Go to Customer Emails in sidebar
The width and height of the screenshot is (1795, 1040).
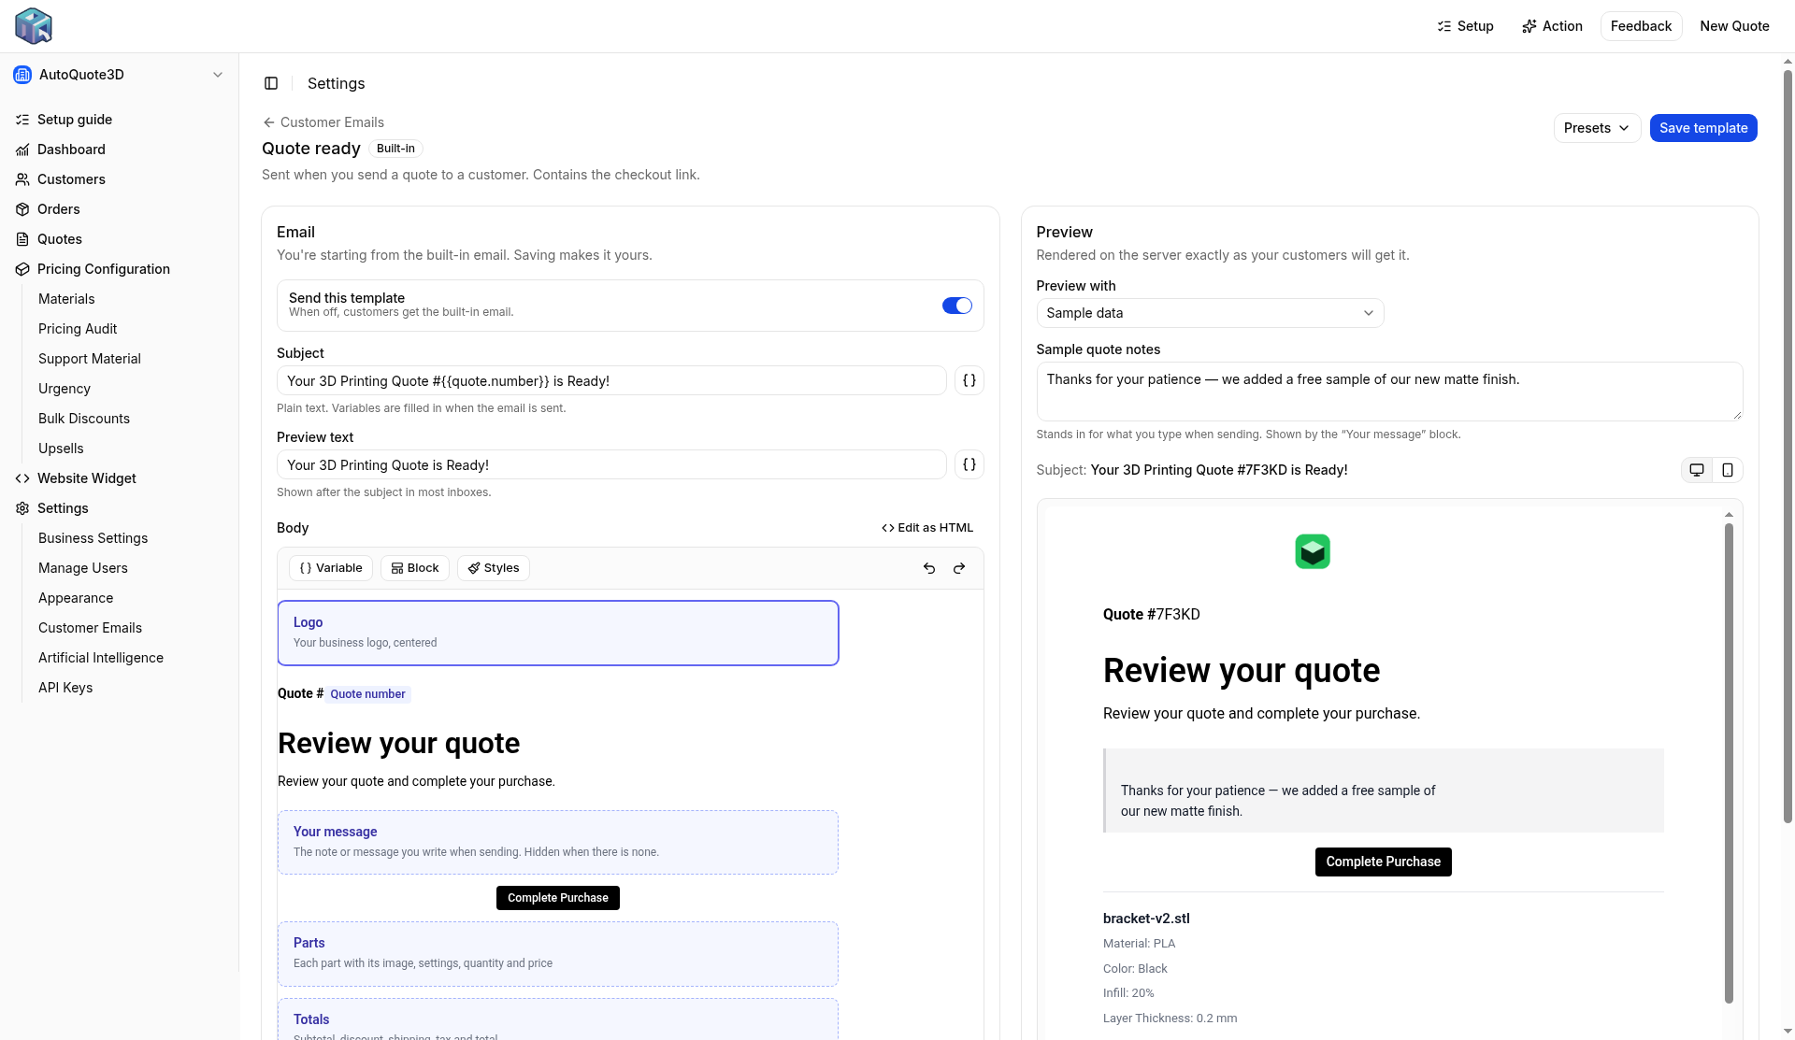point(90,628)
